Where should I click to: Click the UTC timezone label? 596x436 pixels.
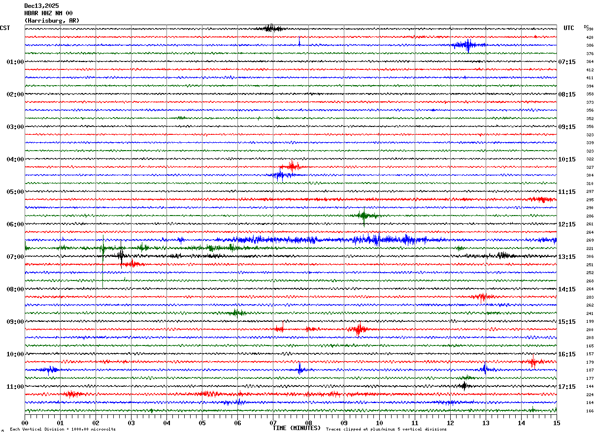click(569, 28)
